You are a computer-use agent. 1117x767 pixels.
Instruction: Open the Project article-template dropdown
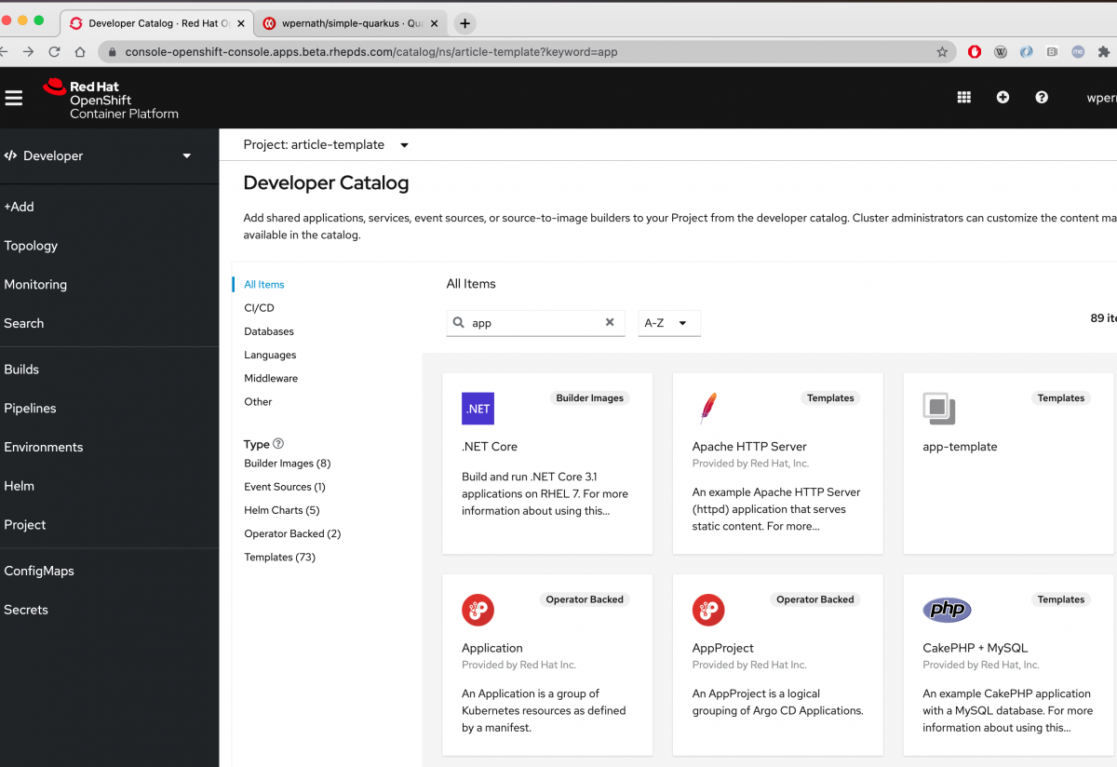pyautogui.click(x=326, y=145)
